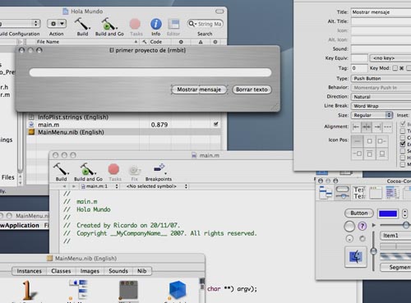Select the Windows palette icon in Cocoa palette
The image size is (411, 303).
[376, 192]
